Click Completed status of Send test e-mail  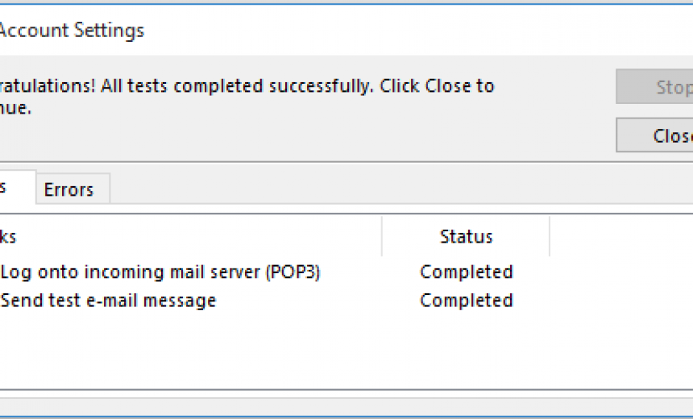[x=467, y=301]
